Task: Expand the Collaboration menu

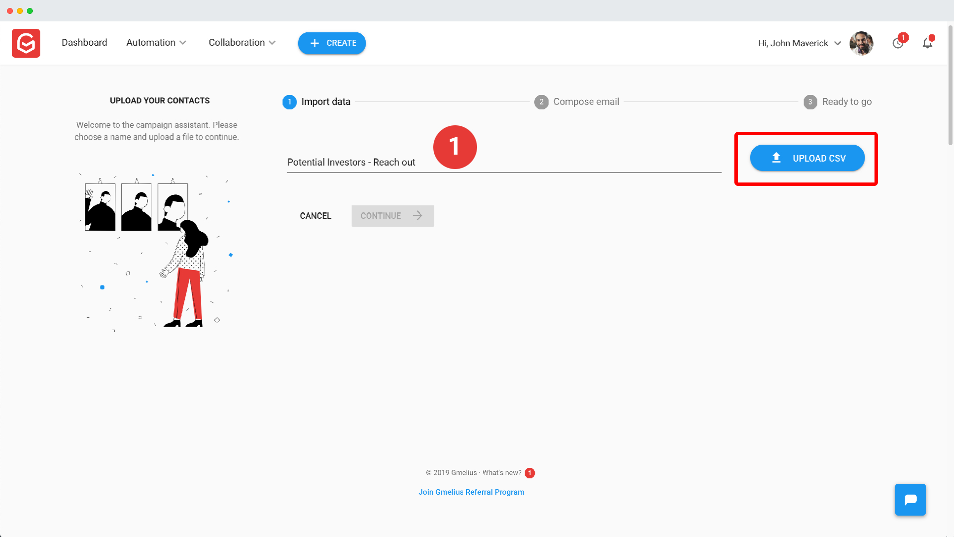Action: coord(242,43)
